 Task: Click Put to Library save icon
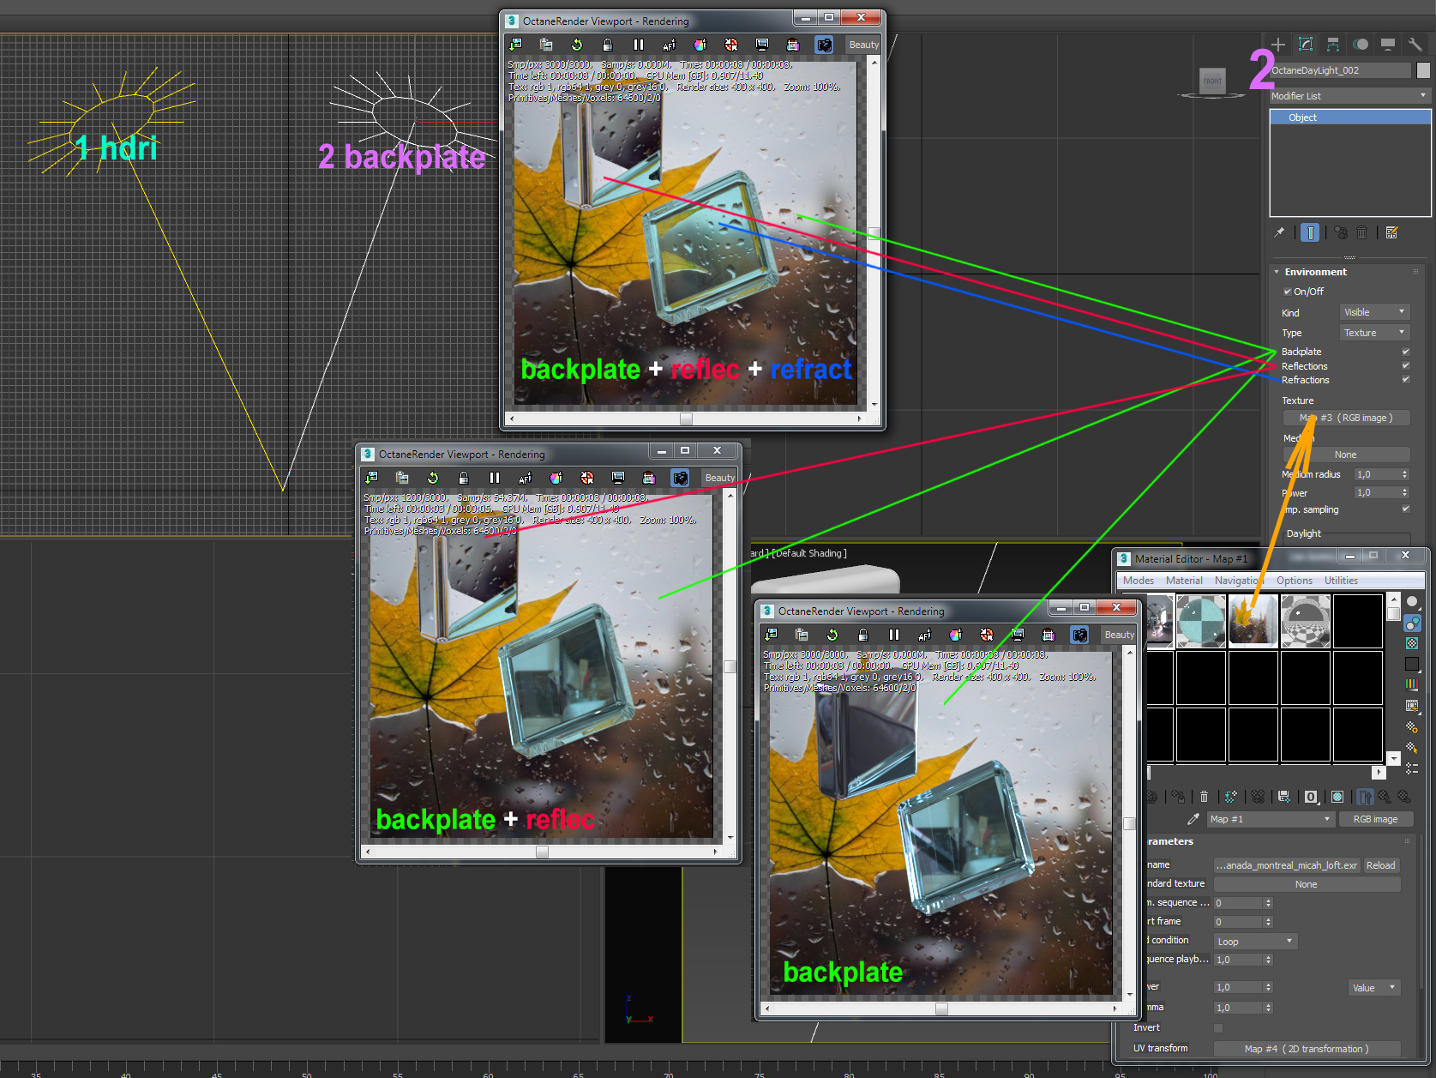1283,797
